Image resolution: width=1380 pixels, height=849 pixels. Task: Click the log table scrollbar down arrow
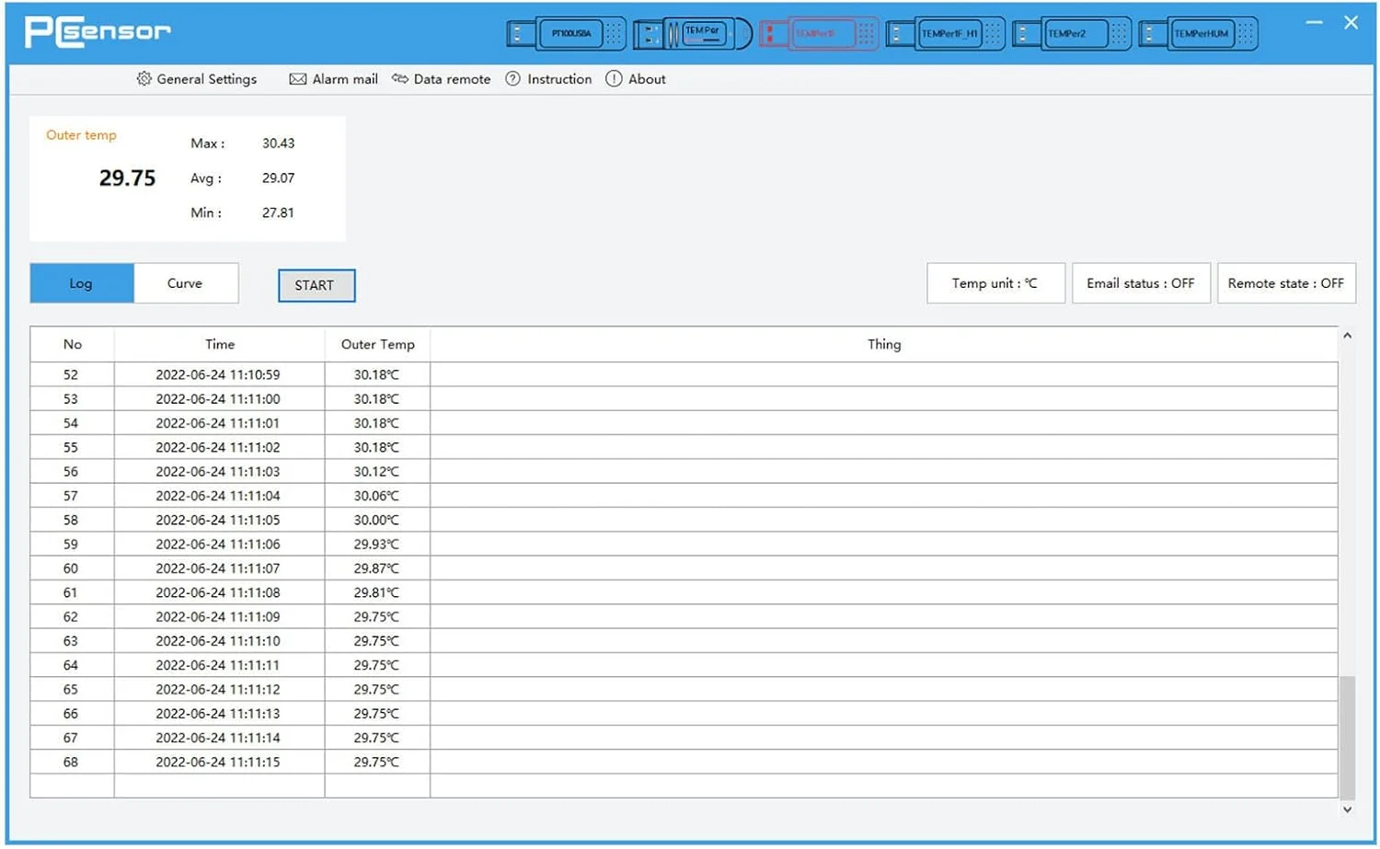point(1347,809)
